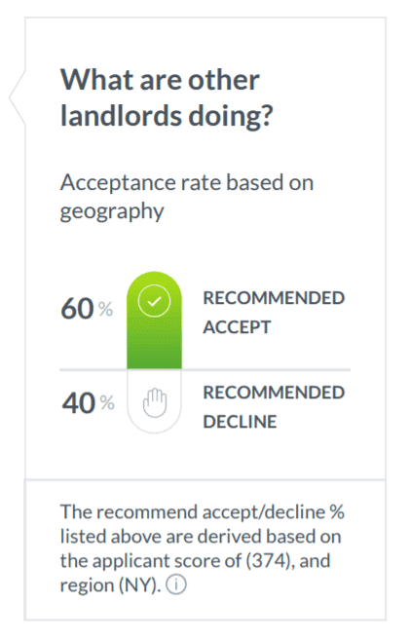Click the word DECLINE under RECOMMENDED
Viewport: 410px width, 640px height.
coord(240,422)
